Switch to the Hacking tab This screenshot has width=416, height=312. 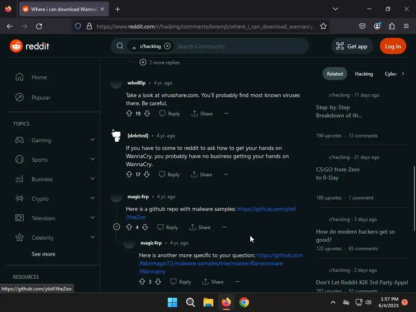coord(364,74)
